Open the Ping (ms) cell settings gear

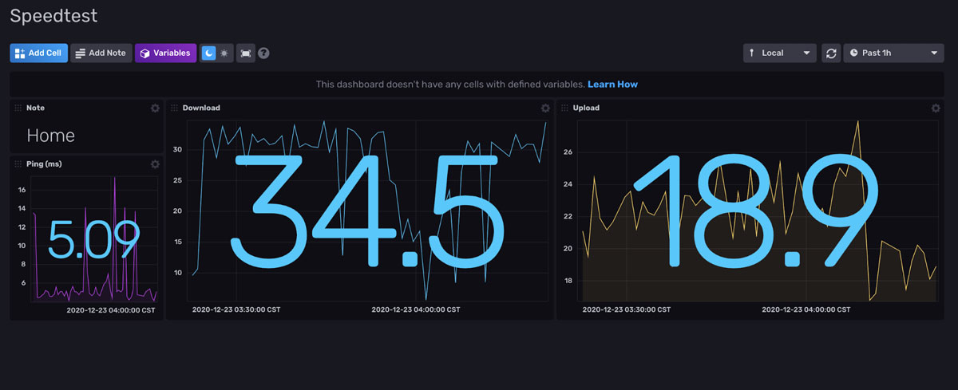click(155, 164)
